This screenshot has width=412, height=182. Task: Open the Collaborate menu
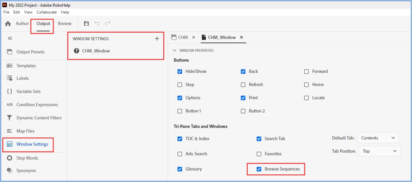pos(47,12)
